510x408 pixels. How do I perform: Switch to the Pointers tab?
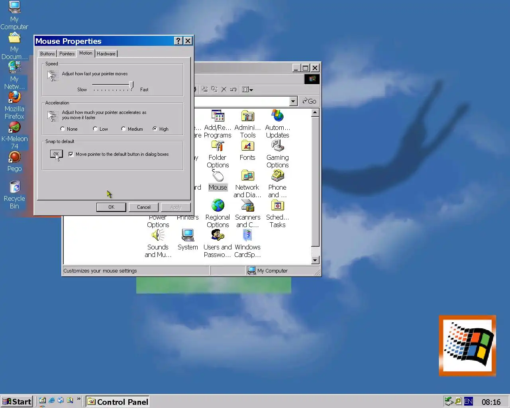[67, 54]
